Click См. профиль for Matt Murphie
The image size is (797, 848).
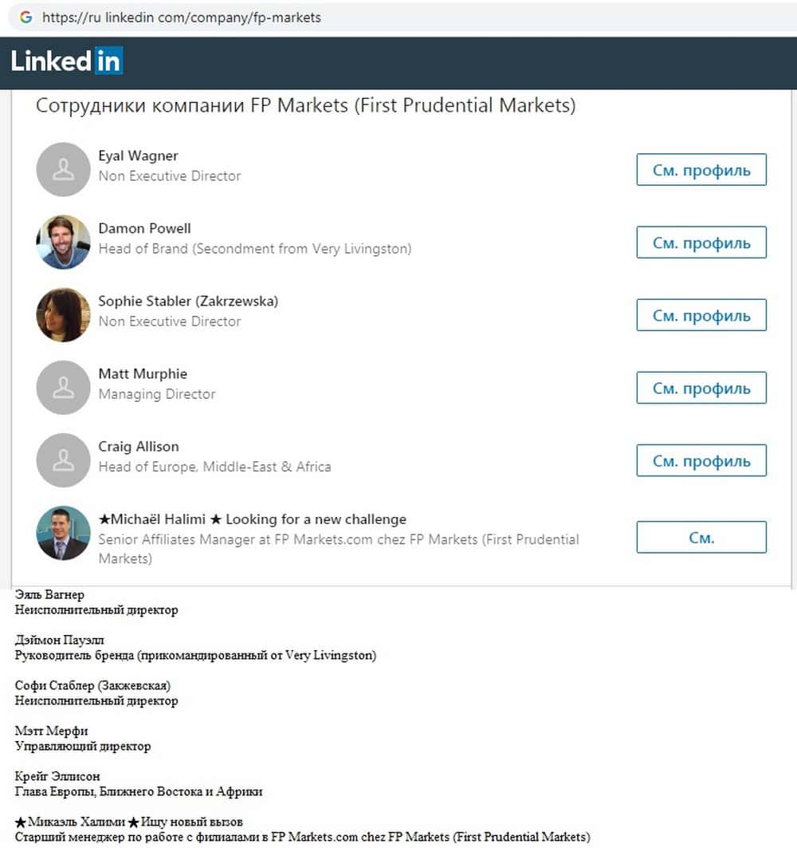click(x=701, y=388)
